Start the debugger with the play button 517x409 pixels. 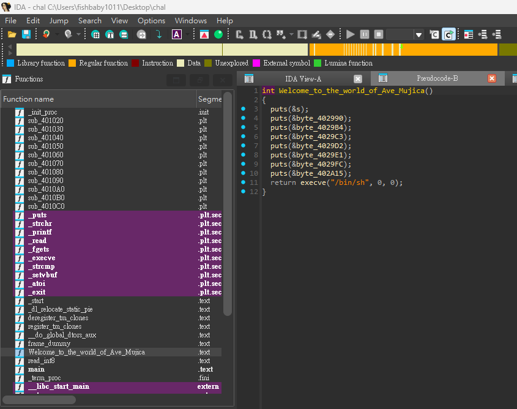pos(351,34)
